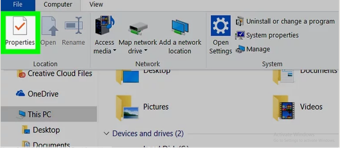This screenshot has height=148, width=340.
Task: Select Documents item in navigation pane
Action: 51,145
